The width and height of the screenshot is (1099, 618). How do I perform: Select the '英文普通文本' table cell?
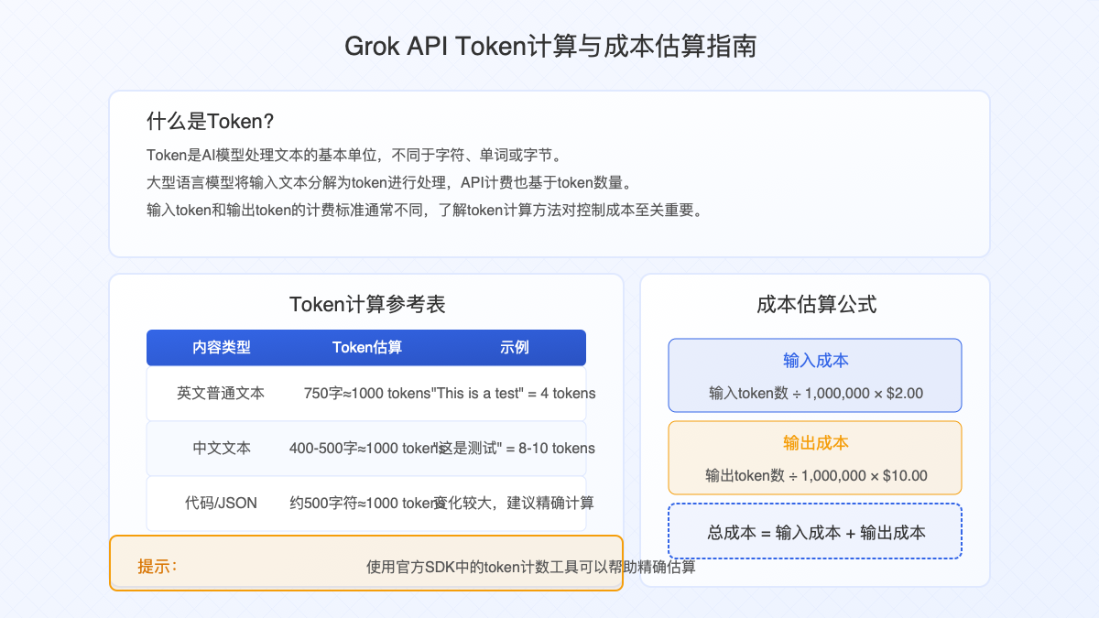coord(221,393)
